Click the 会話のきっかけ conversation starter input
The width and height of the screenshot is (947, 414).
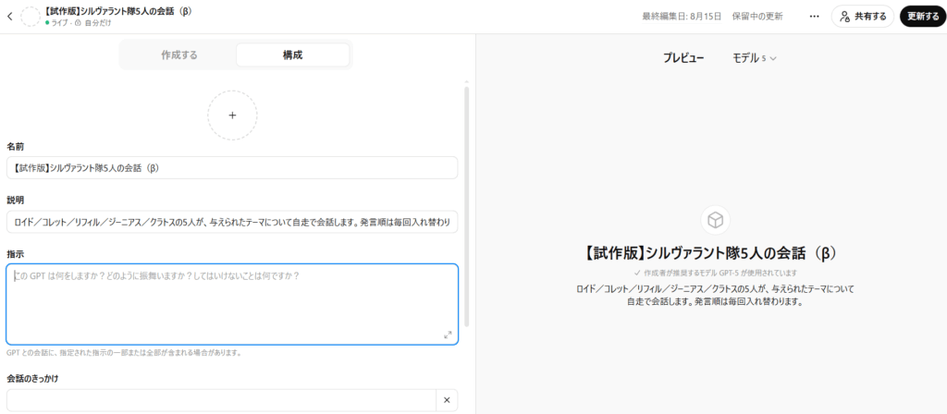(x=220, y=399)
